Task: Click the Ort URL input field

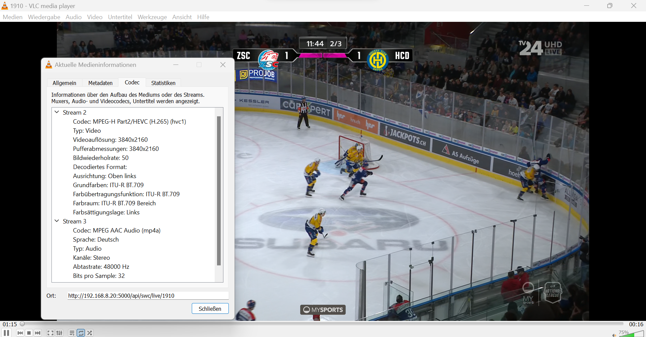Action: [x=148, y=296]
